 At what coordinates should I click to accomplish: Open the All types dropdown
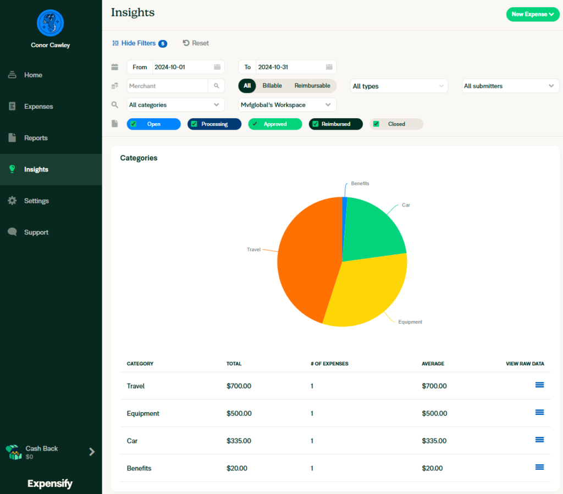click(399, 86)
